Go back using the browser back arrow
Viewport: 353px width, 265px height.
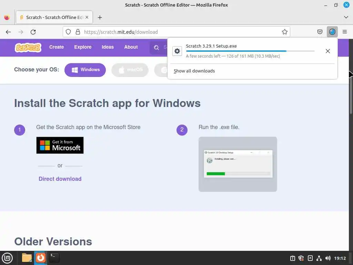coord(8,32)
